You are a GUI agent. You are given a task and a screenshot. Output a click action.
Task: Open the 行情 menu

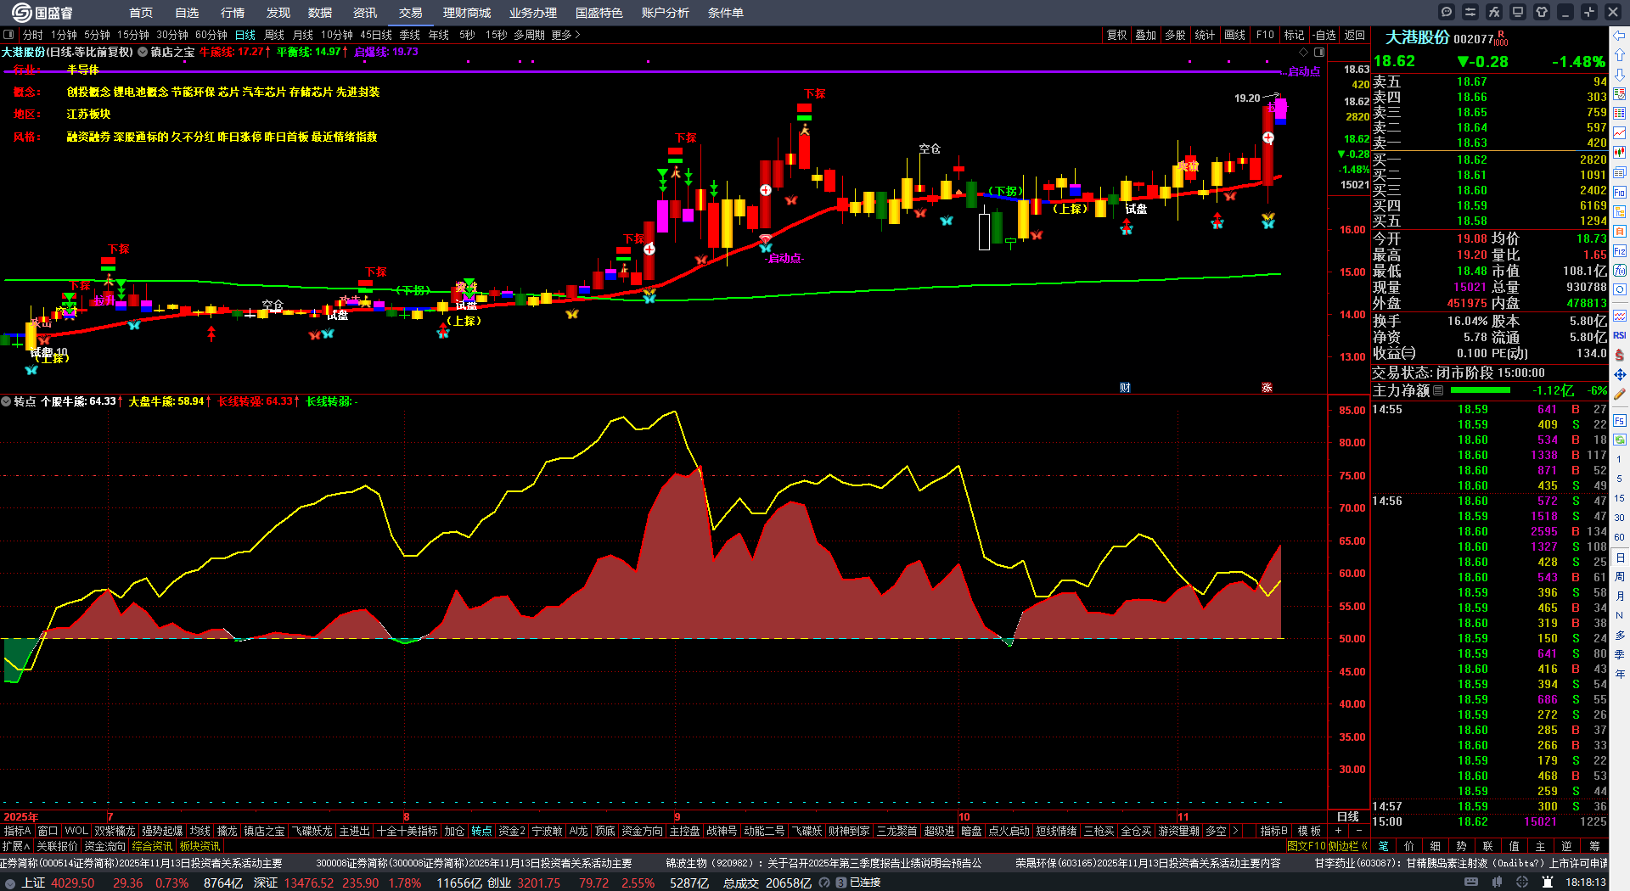click(233, 13)
